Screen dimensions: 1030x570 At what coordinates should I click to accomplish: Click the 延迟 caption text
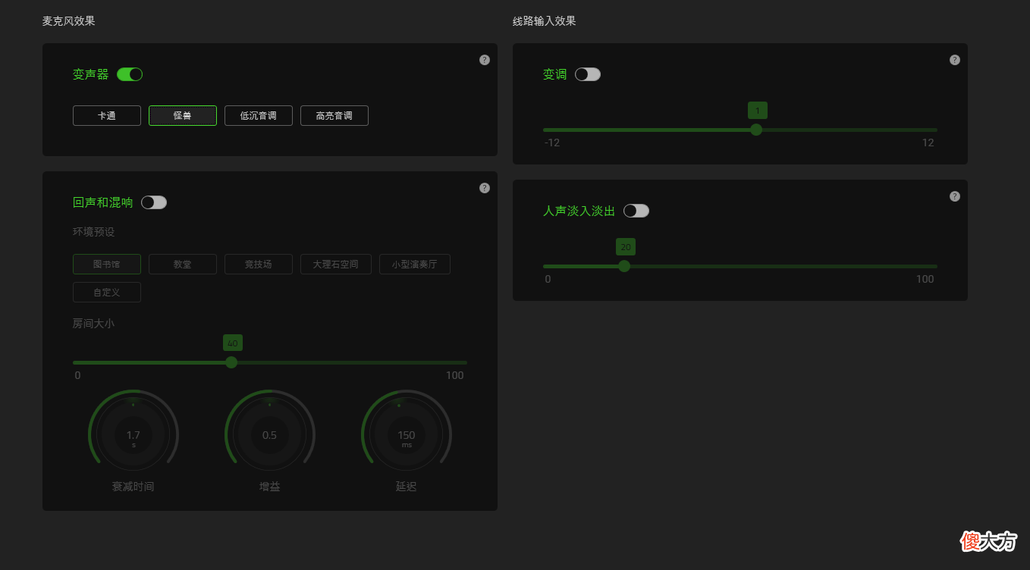(x=407, y=487)
